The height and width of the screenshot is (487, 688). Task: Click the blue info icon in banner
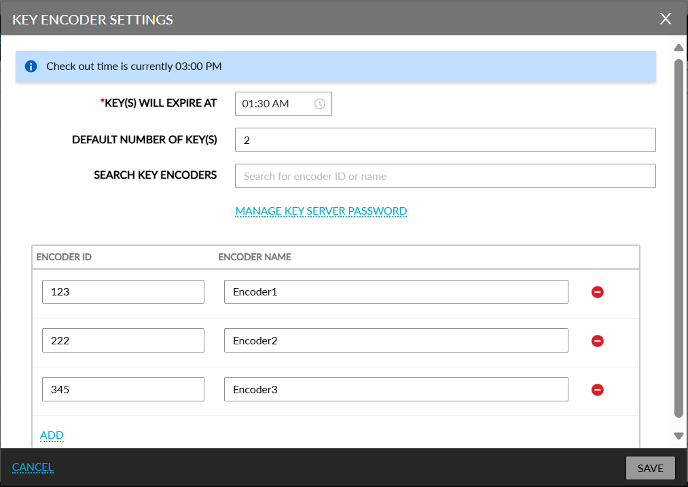point(31,67)
